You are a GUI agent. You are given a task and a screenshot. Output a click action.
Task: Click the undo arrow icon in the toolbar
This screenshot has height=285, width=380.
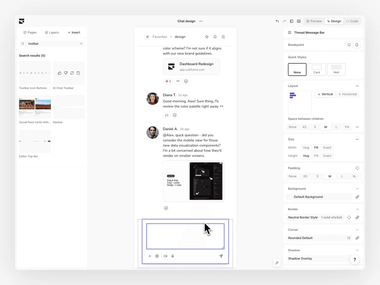pos(277,21)
